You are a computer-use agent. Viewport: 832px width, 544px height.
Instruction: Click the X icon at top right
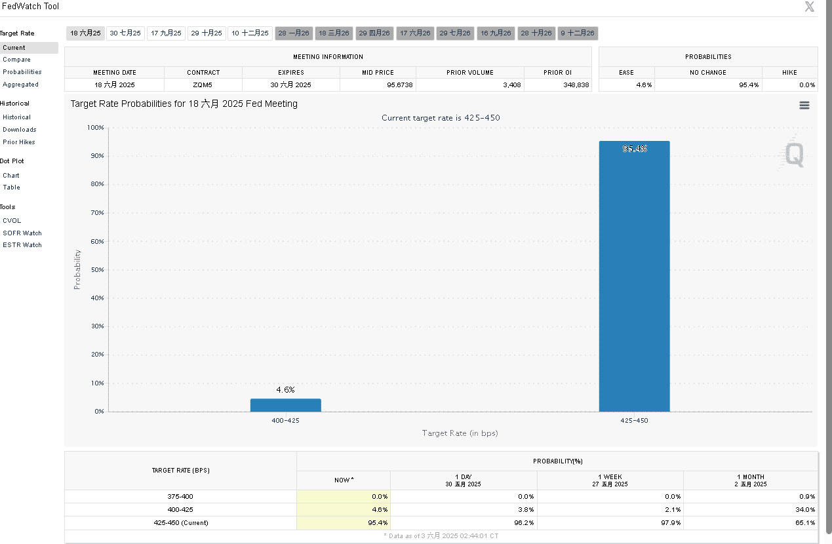810,7
